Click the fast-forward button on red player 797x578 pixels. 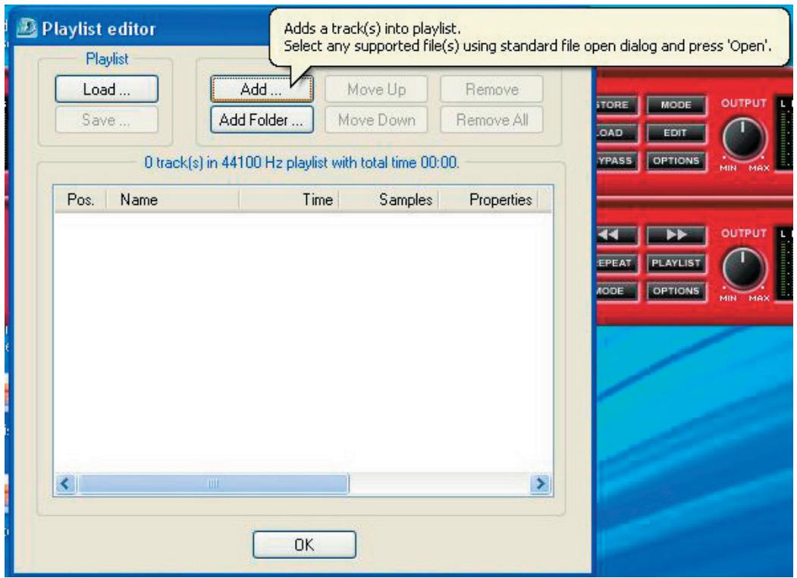[676, 234]
